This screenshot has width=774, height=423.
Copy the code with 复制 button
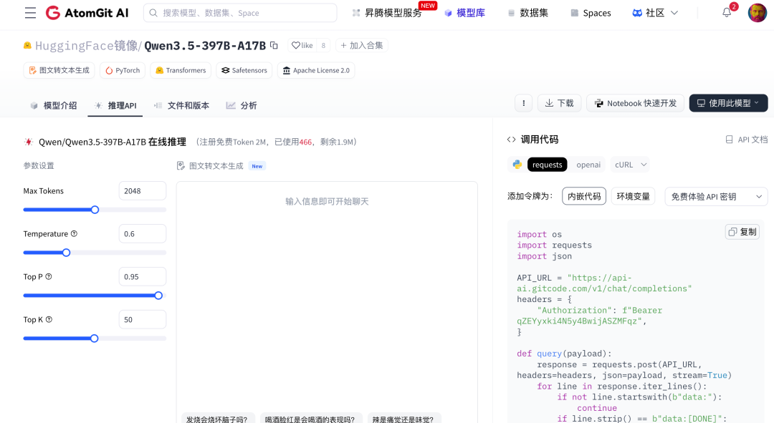click(x=742, y=232)
